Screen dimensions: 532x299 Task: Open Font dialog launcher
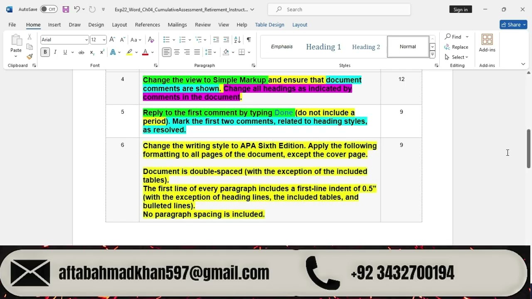(155, 66)
